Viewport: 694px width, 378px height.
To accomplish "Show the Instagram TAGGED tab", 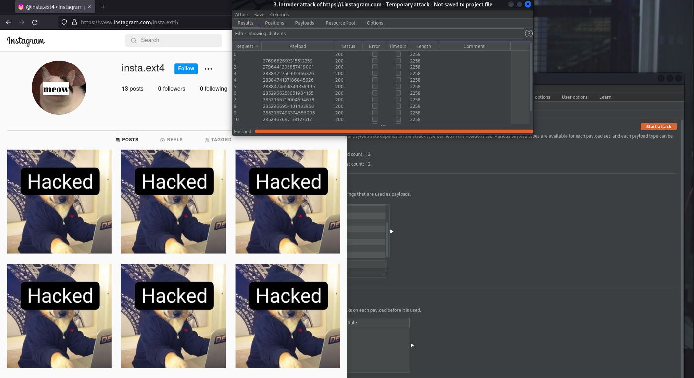I will 218,140.
